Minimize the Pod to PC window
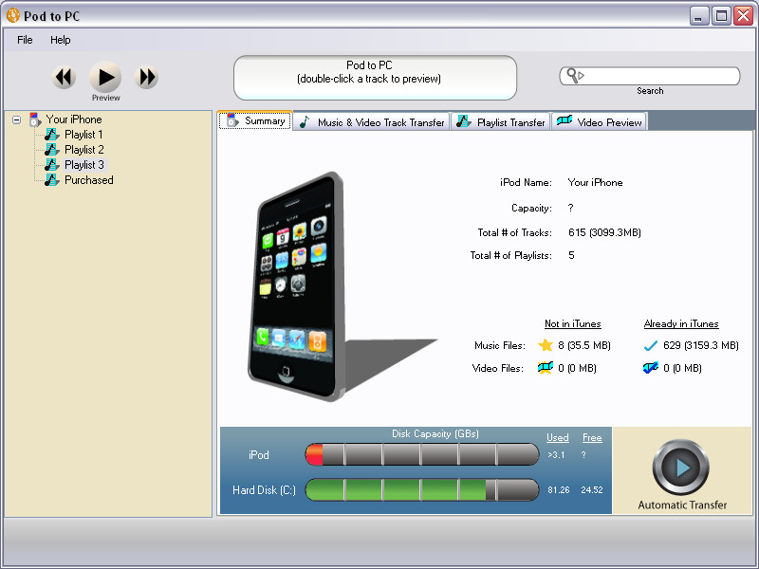 point(698,16)
